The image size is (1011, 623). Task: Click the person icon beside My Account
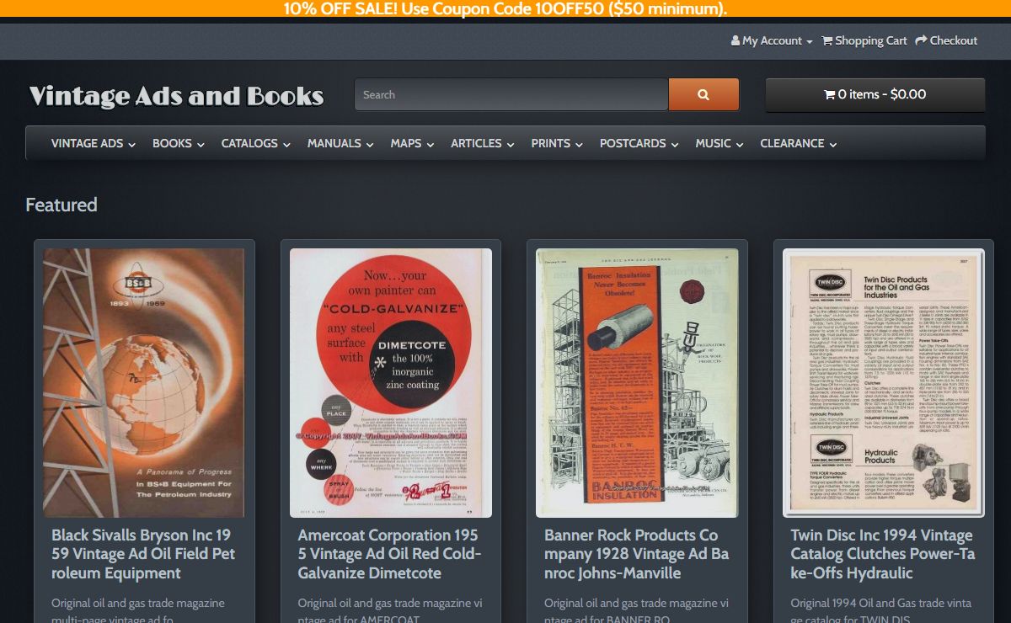click(735, 40)
